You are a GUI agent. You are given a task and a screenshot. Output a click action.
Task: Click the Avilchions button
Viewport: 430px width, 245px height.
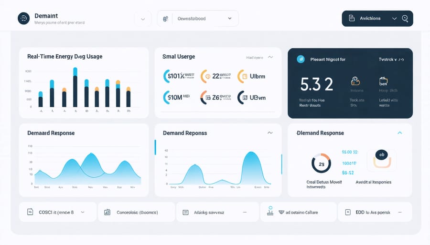click(377, 19)
